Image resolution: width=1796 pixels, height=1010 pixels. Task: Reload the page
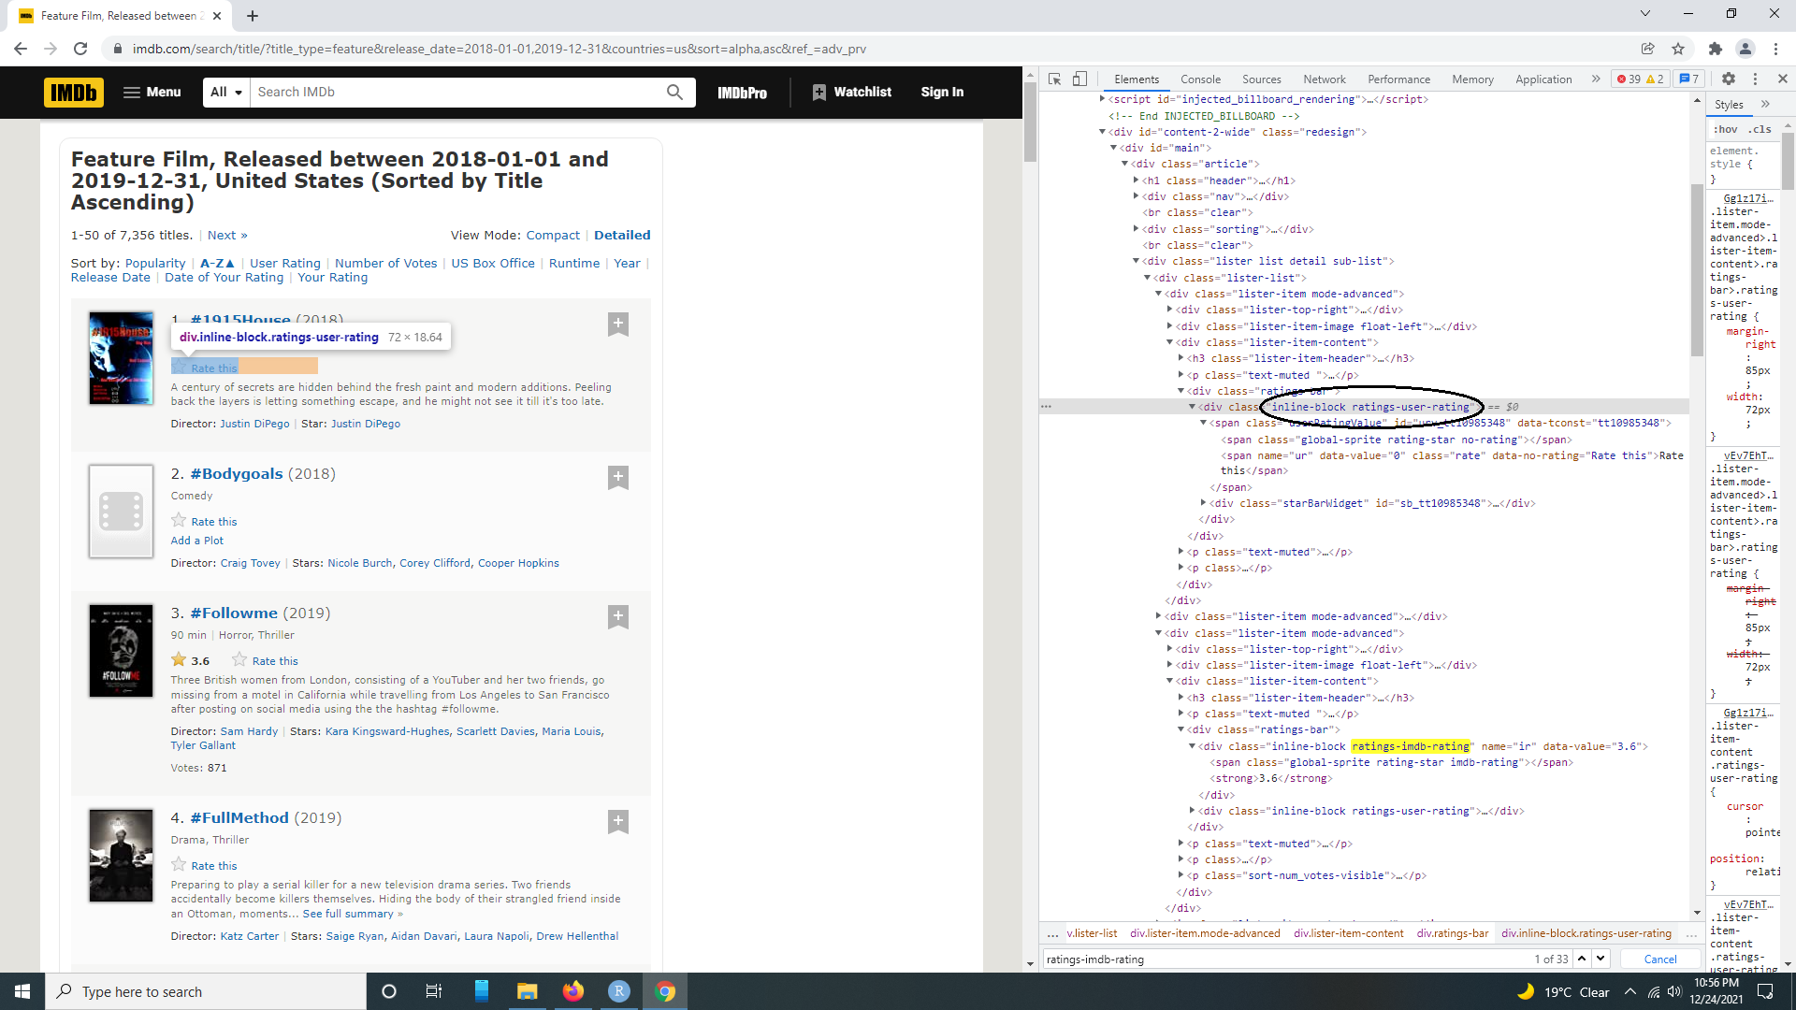80,49
